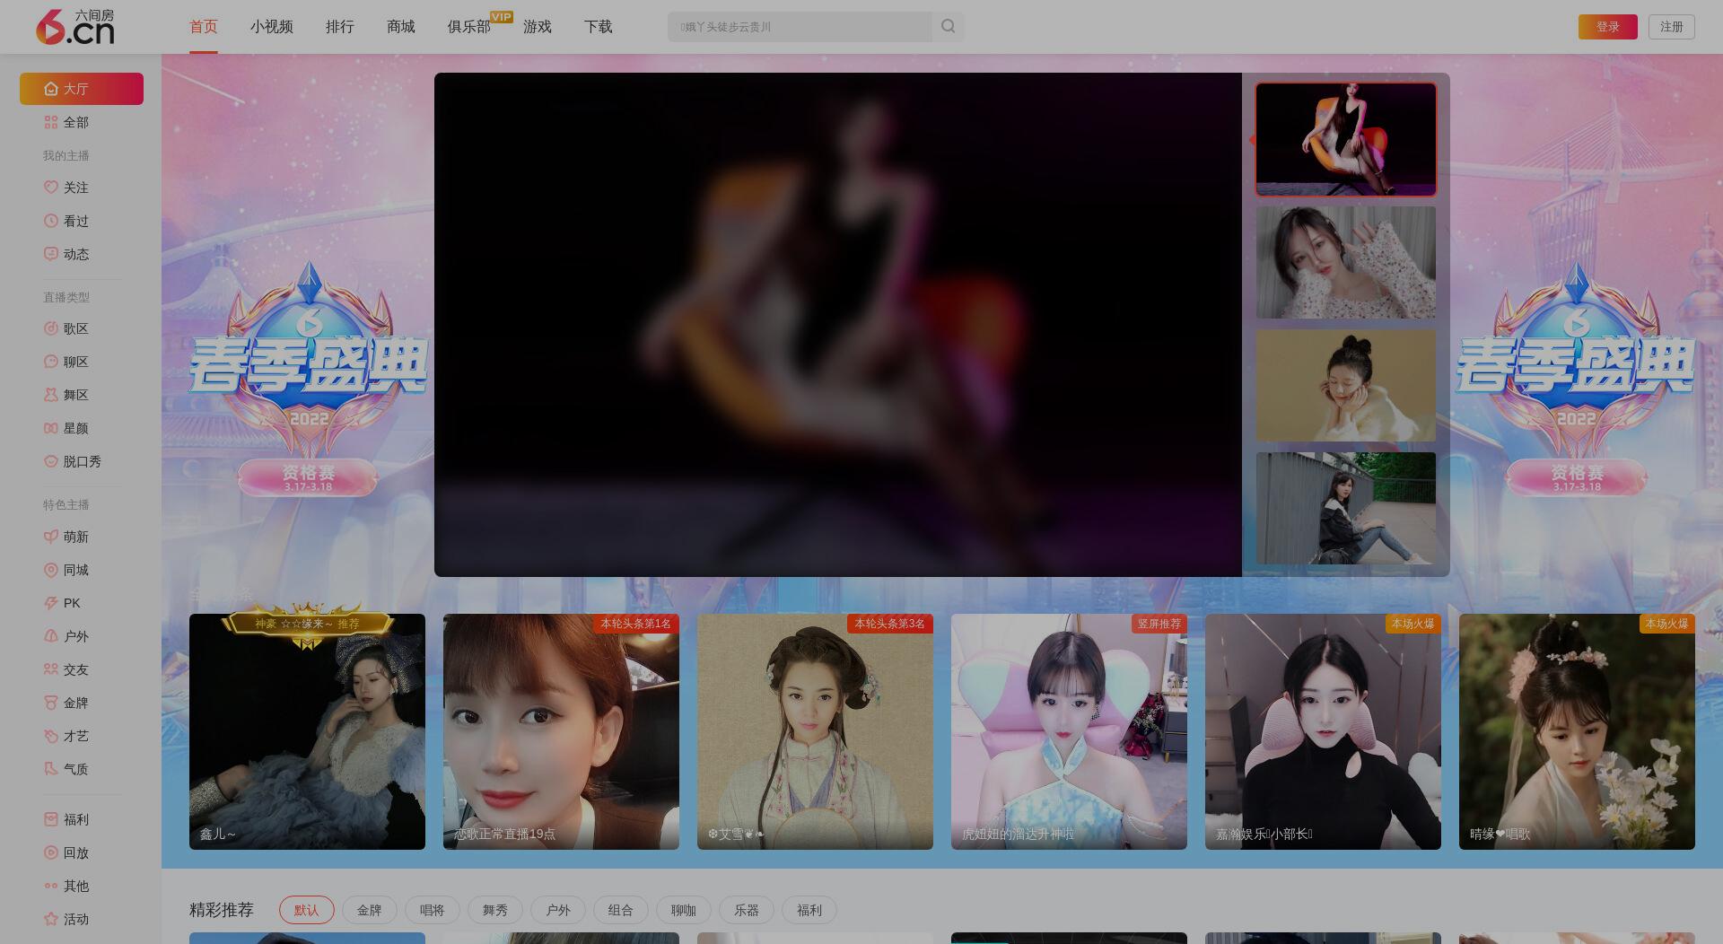Open the 游戏 navigation item
The width and height of the screenshot is (1723, 944).
tap(538, 27)
